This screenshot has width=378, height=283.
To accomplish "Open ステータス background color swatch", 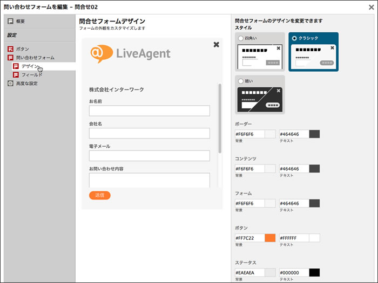I will pos(270,273).
